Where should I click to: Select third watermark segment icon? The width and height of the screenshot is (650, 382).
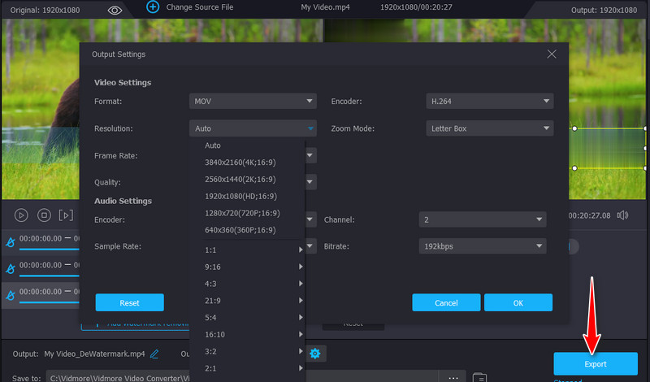coord(11,294)
